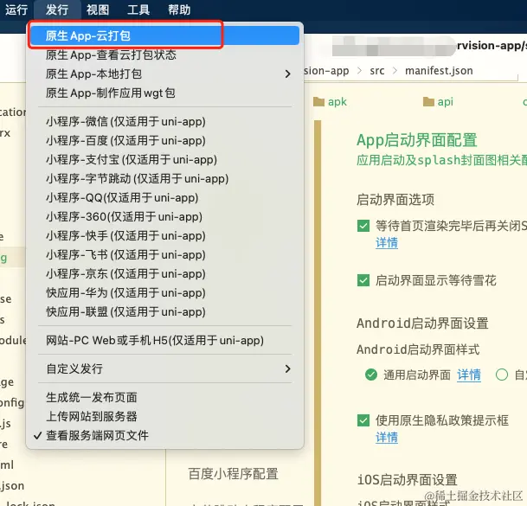Viewport: 527px width, 506px height.
Task: Open 详情 link under 等待首页渲染
Action: click(387, 242)
